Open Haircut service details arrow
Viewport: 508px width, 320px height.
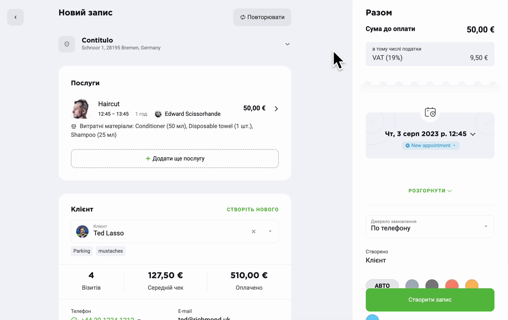point(277,109)
